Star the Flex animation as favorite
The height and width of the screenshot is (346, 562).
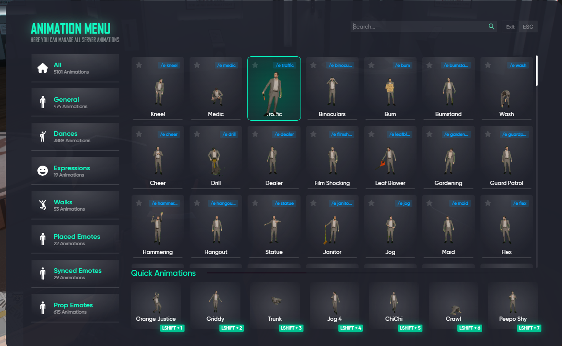488,203
